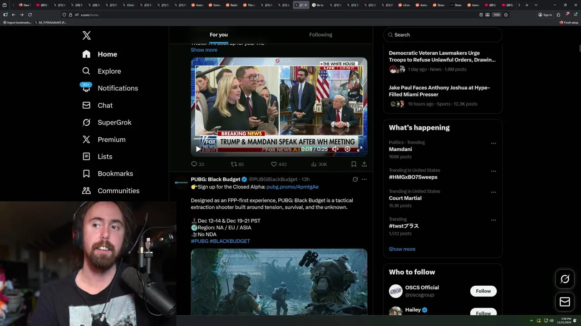This screenshot has width=581, height=326.
Task: View analytics showing 30K views
Action: coord(319,164)
